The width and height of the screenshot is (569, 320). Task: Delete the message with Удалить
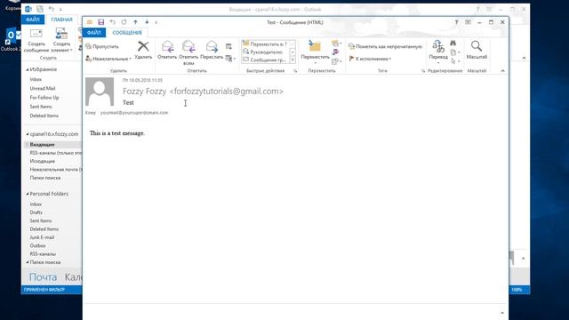[143, 50]
